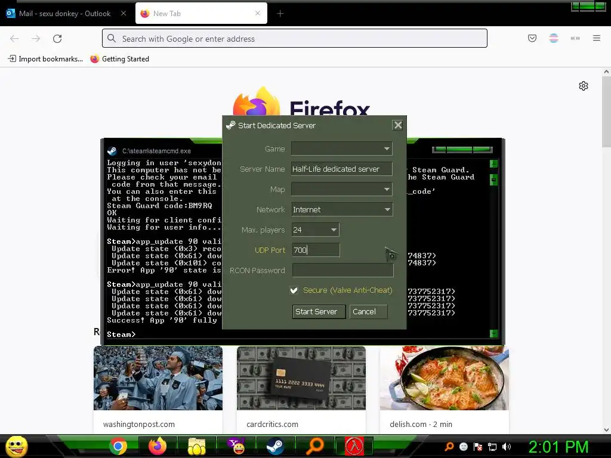Open the Getting Started bookmark
Image resolution: width=611 pixels, height=458 pixels.
119,59
